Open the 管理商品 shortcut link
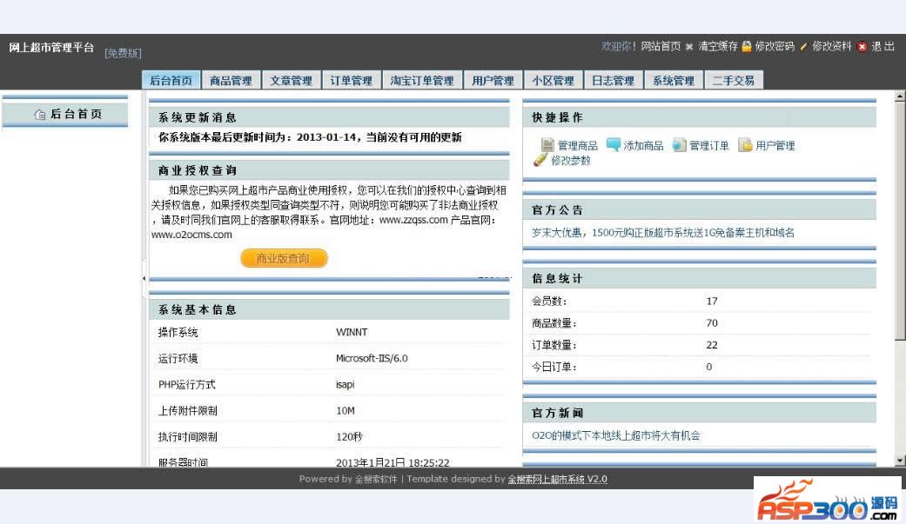This screenshot has width=906, height=524. tap(577, 145)
